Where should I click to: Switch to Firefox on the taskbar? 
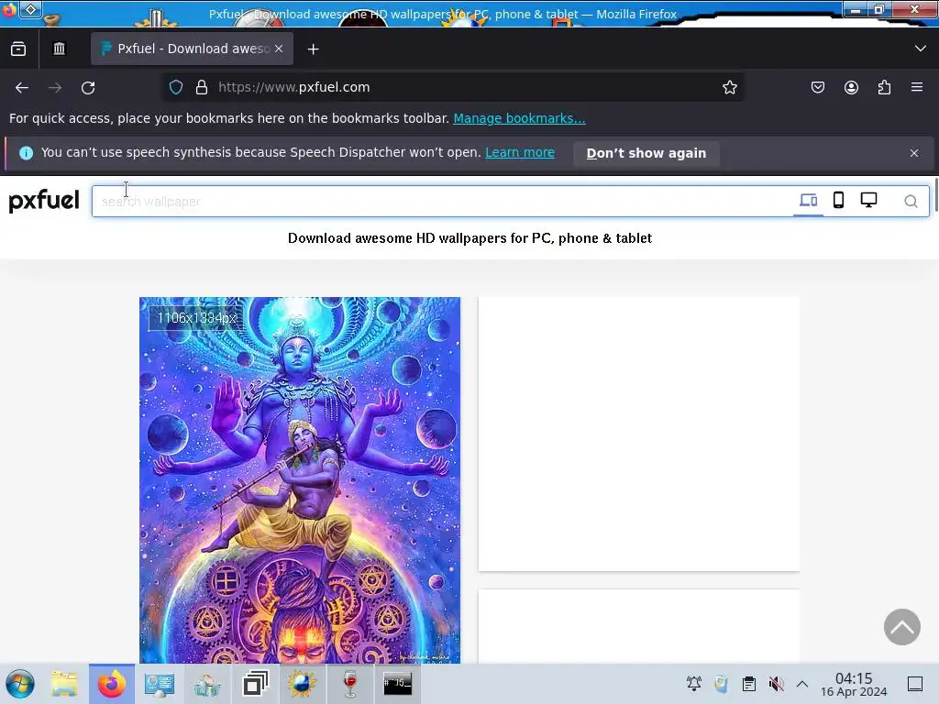pyautogui.click(x=111, y=684)
